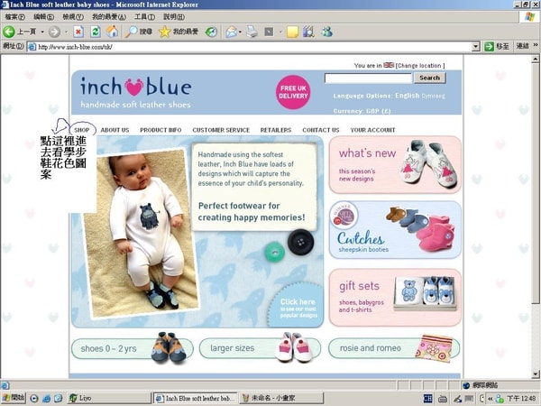Click into the site search text box

click(368, 78)
